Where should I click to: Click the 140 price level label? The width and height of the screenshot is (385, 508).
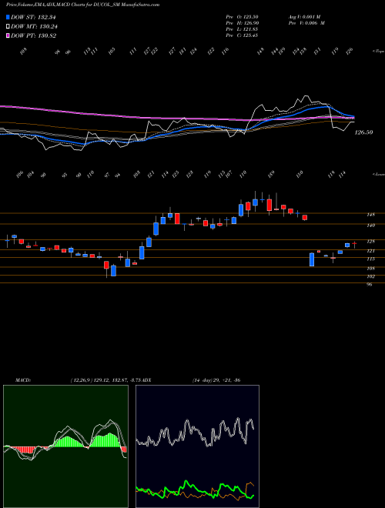(370, 226)
